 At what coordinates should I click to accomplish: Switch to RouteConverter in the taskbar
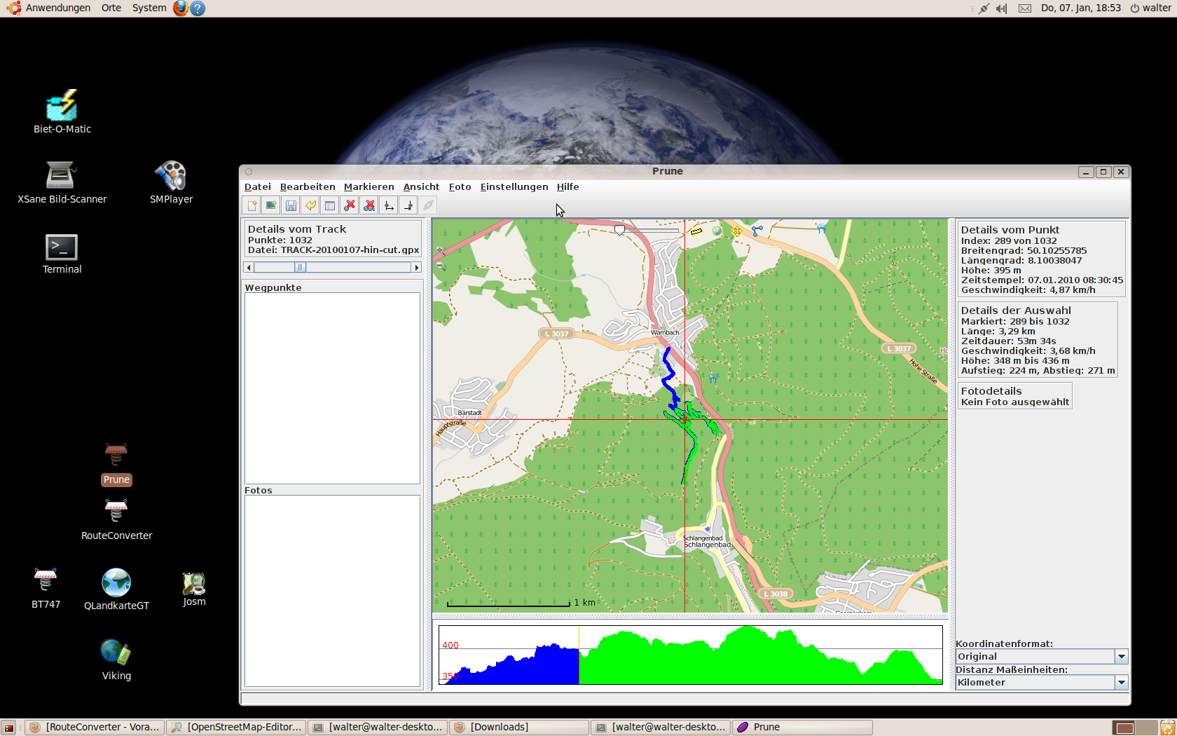coord(96,727)
